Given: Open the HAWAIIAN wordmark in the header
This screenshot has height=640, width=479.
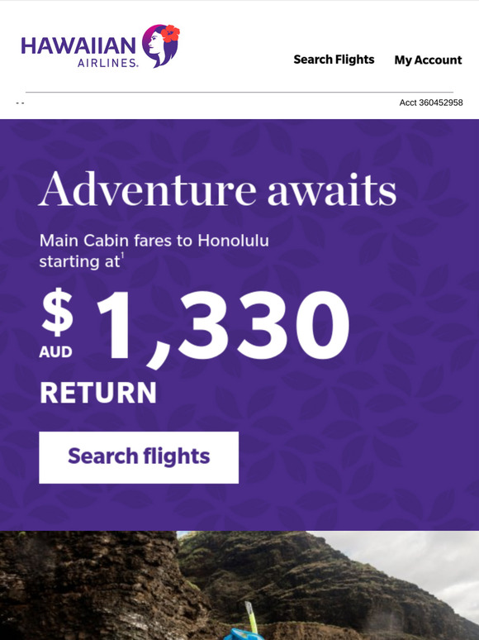Looking at the screenshot, I should pos(78,45).
